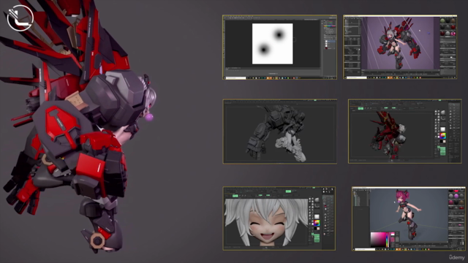This screenshot has width=468, height=263.
Task: Select the highlighted layer in Photoshop screenshot
Action: coord(330,41)
